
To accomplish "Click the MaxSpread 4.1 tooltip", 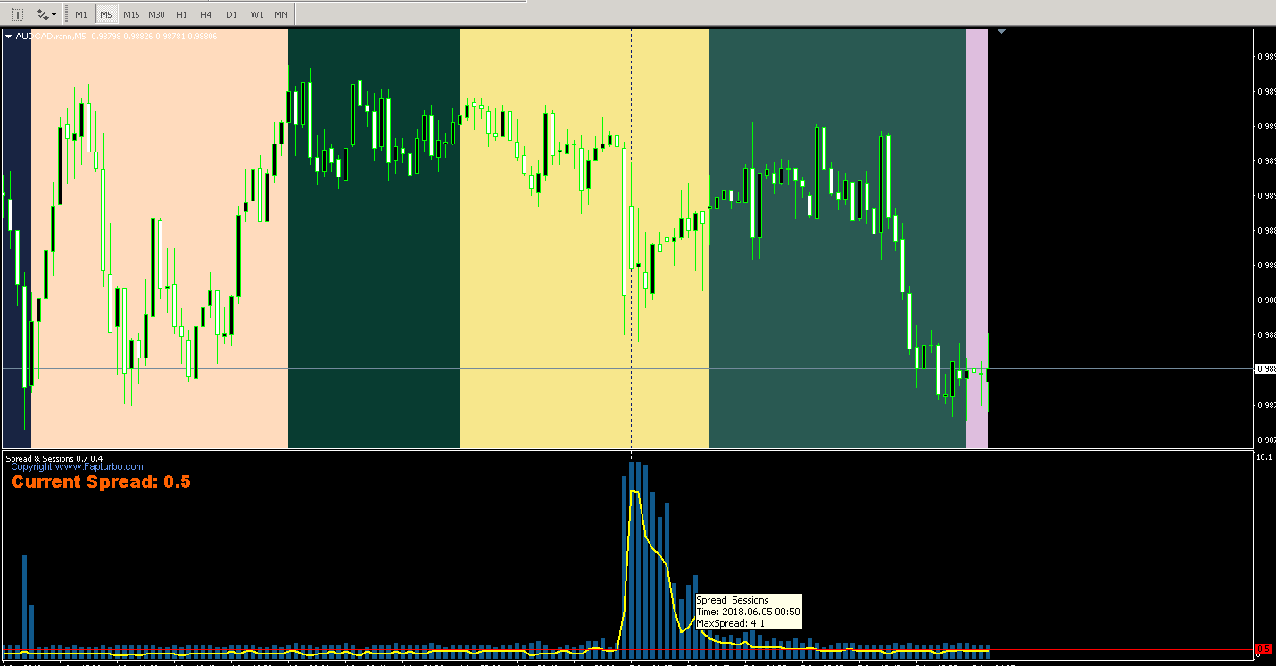I will click(748, 612).
